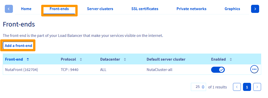Click the Enabled column header label
The width and height of the screenshot is (268, 98).
click(x=218, y=59)
